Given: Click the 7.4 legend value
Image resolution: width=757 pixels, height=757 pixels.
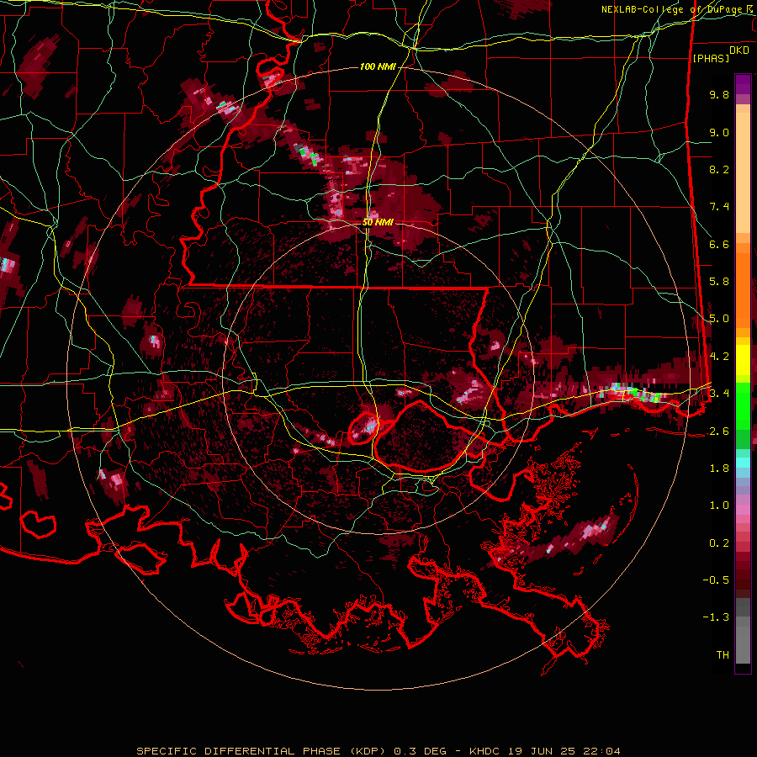Looking at the screenshot, I should [719, 207].
